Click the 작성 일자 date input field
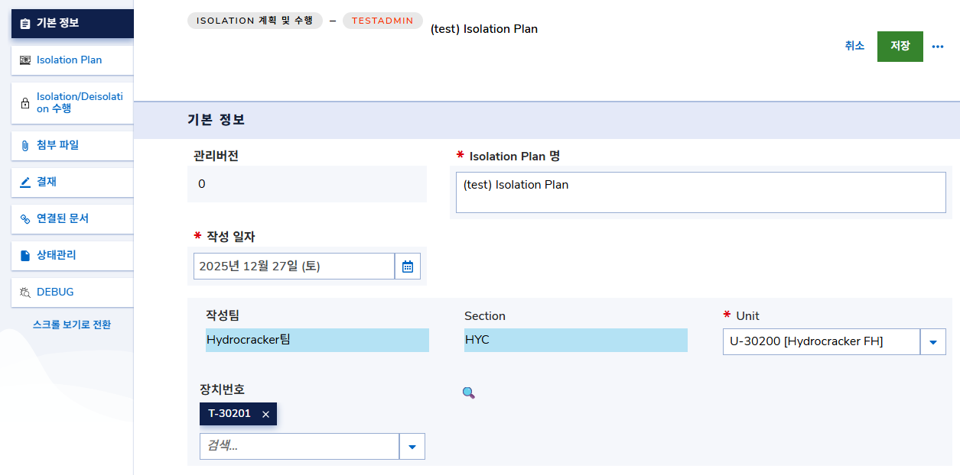The image size is (960, 475). (x=294, y=267)
